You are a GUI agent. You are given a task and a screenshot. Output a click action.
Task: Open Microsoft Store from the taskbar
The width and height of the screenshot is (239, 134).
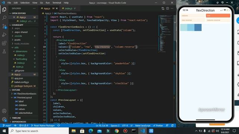pos(82,131)
